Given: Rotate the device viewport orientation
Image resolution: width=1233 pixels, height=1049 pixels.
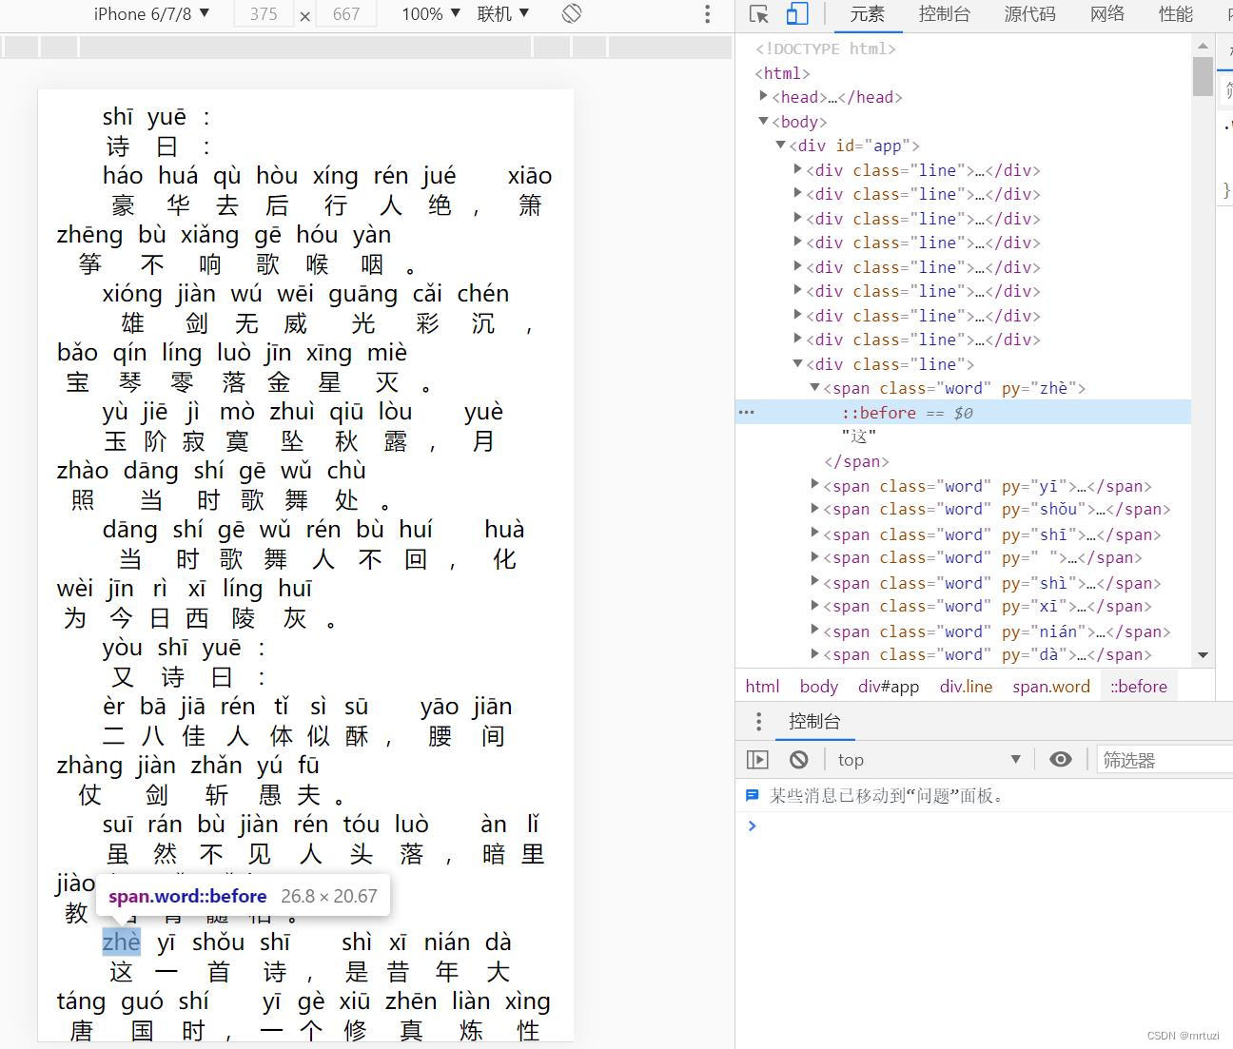Looking at the screenshot, I should click(x=572, y=14).
